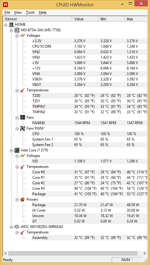Open the Tools menu

(x=30, y=12)
